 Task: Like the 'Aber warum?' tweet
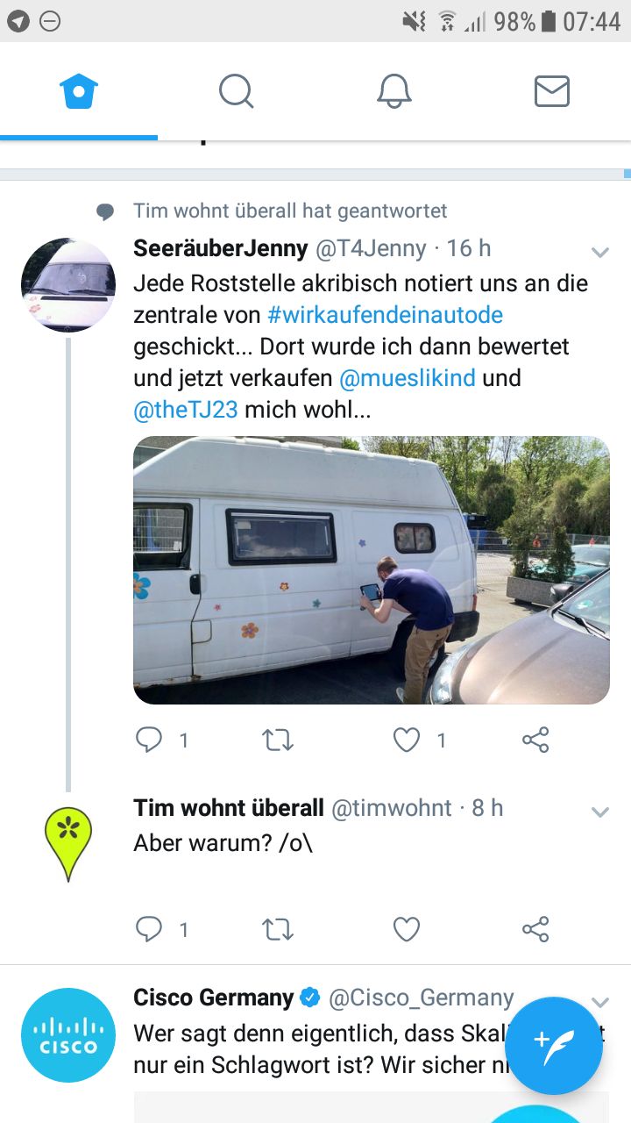406,929
